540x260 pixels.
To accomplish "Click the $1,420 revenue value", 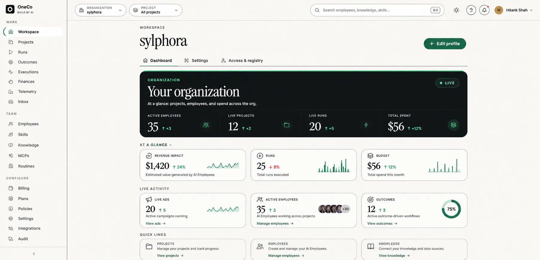I will (157, 166).
